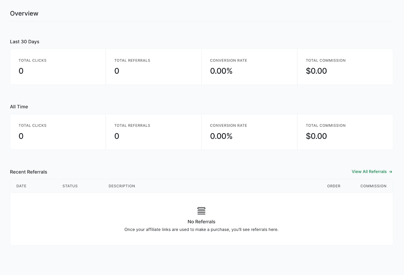Click the Recent Referrals heading
404x275 pixels.
(29, 172)
